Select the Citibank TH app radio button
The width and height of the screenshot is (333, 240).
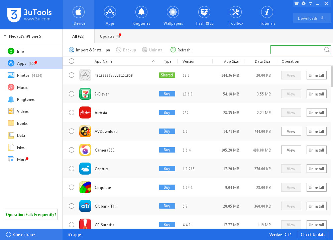(72, 206)
